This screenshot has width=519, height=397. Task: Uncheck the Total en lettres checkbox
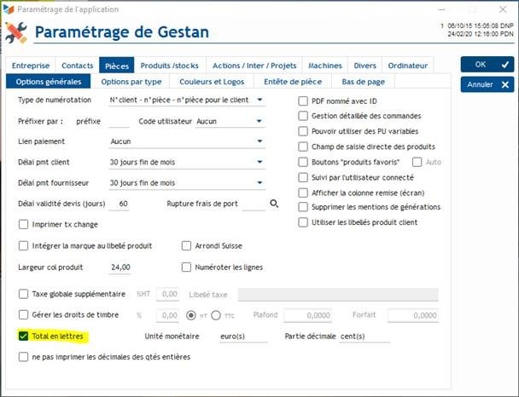tap(23, 337)
